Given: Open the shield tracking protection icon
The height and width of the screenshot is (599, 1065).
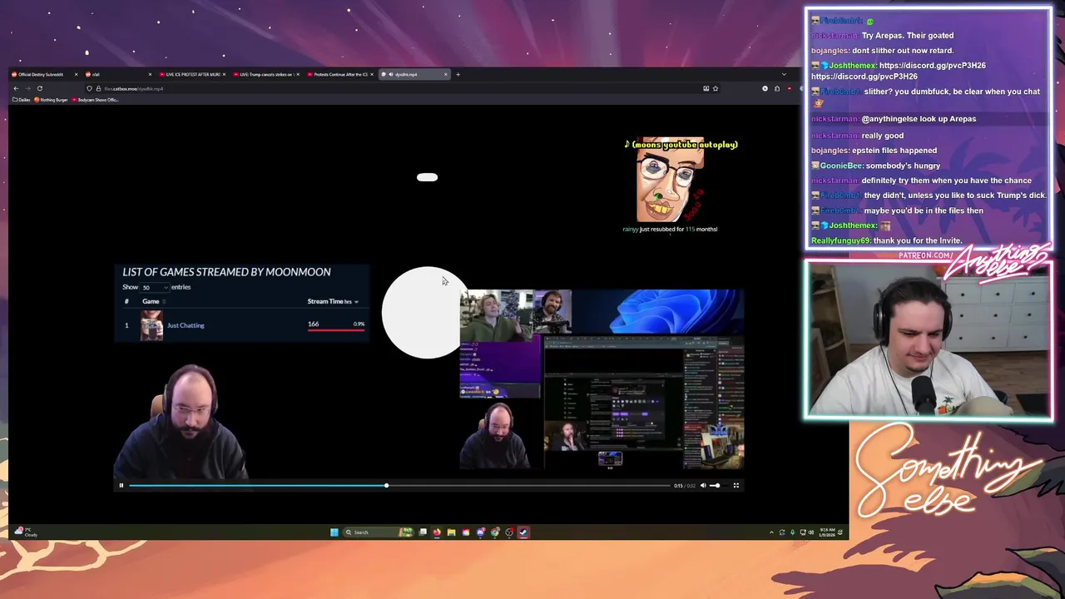Looking at the screenshot, I should coord(89,88).
